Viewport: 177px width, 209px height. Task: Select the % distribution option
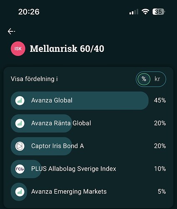(144, 79)
